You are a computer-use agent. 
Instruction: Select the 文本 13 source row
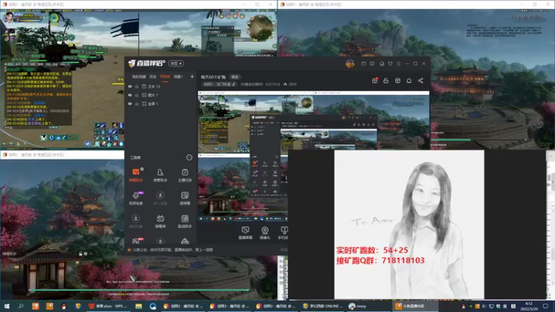[x=161, y=86]
